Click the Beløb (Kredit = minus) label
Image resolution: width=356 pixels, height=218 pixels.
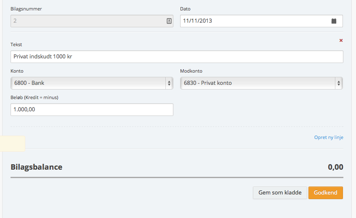(34, 97)
